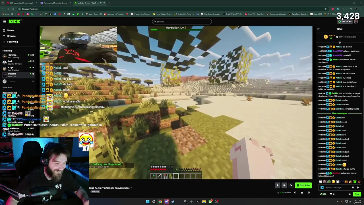This screenshot has height=205, width=364.
Task: Open the Kick hamburger sidebar menu
Action: pos(5,21)
